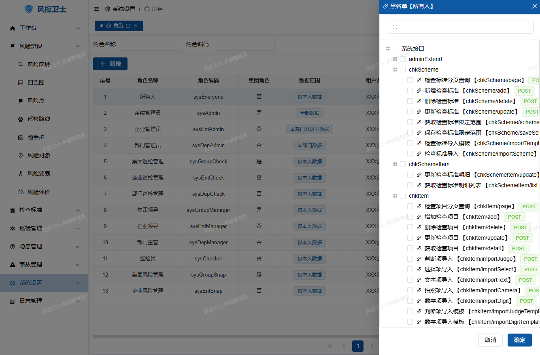This screenshot has width=540, height=355.
Task: Click the 取消 button
Action: tap(490, 340)
